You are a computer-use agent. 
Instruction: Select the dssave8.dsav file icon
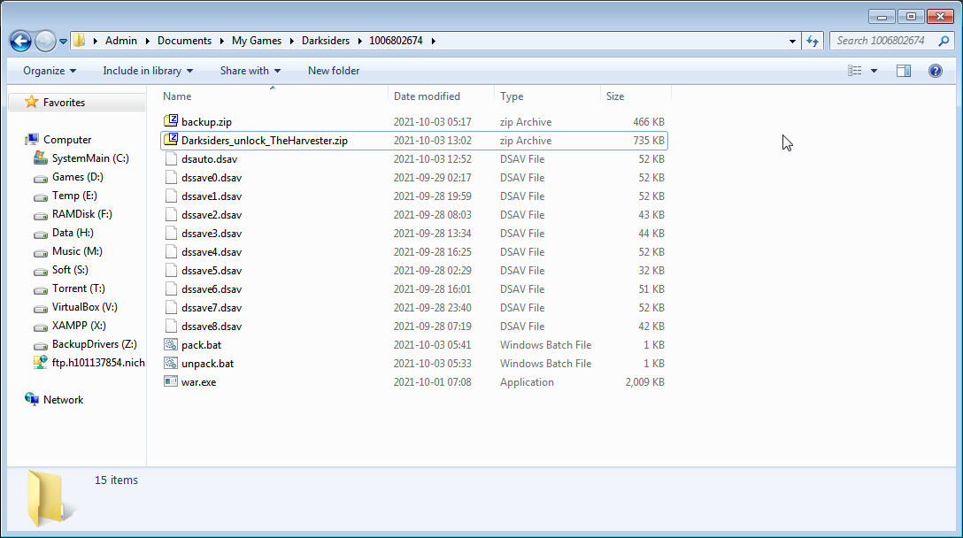(171, 327)
